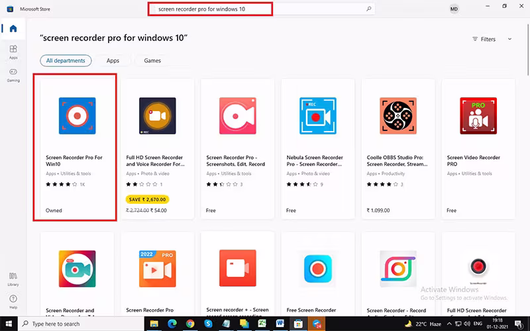Click the Windows Start button
This screenshot has width=530, height=331.
tap(9, 324)
